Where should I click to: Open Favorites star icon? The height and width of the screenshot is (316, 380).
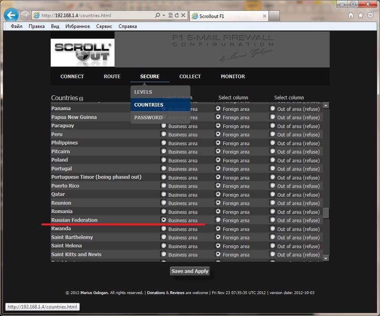pyautogui.click(x=361, y=16)
